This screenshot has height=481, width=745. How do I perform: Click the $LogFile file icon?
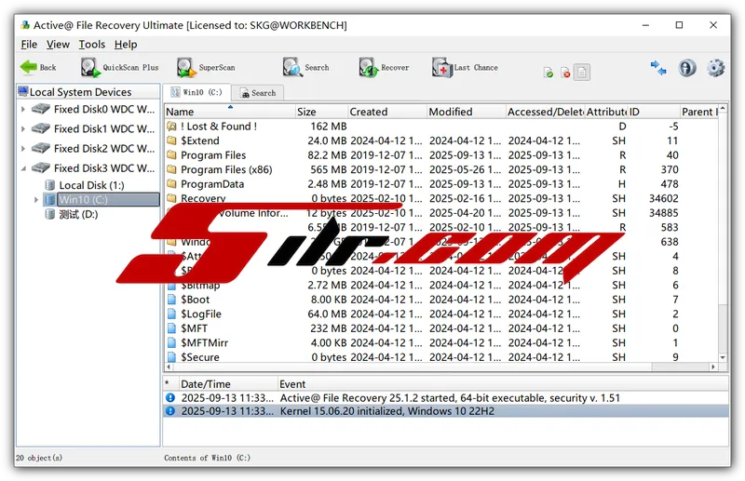171,314
